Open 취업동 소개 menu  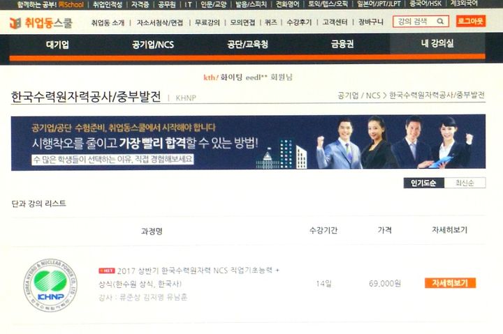108,23
